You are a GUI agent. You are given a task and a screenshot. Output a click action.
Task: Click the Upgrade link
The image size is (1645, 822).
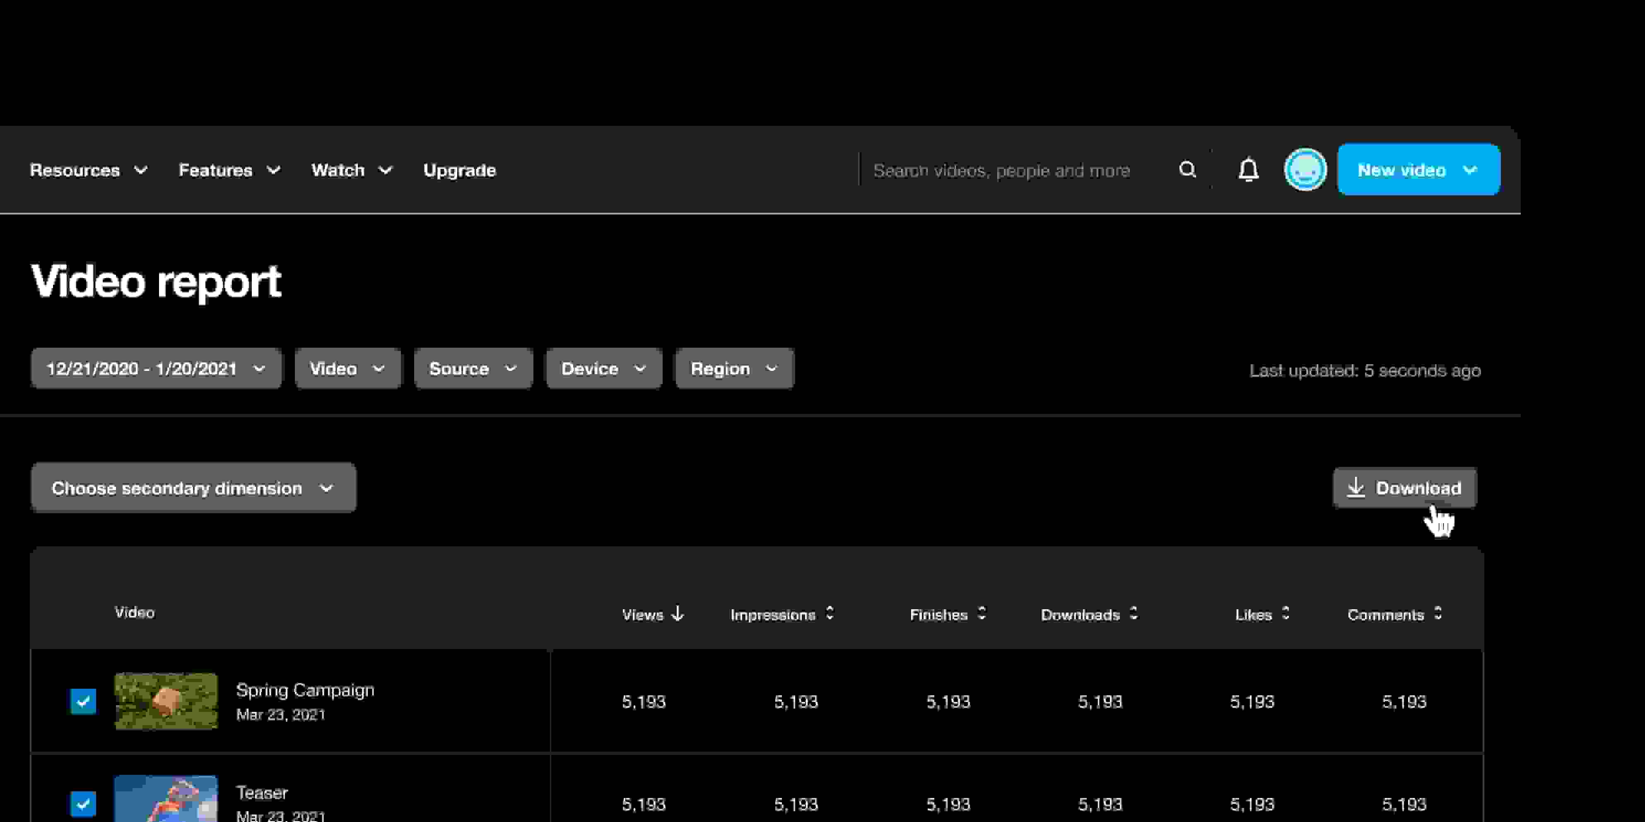point(459,171)
